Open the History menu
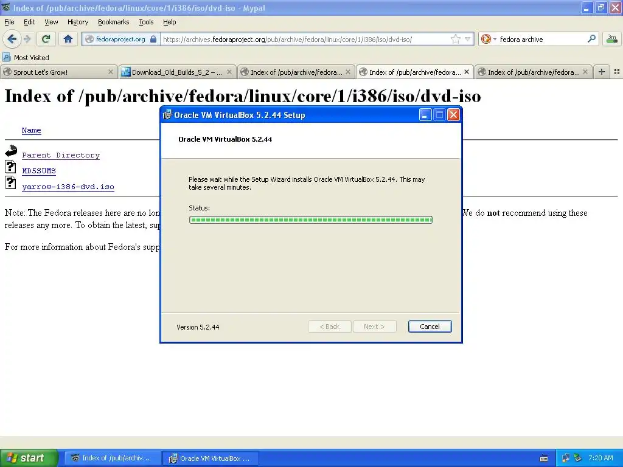 point(77,22)
